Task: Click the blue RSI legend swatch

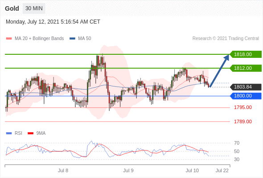Action: [9, 133]
